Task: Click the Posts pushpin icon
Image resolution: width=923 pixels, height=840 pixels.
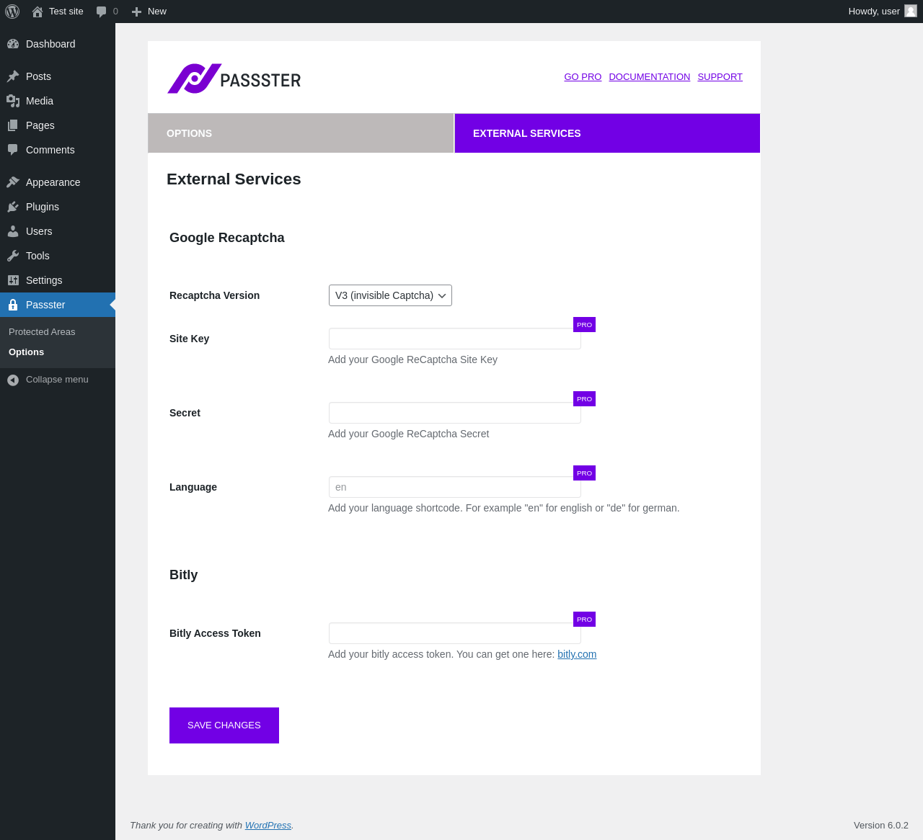Action: [x=13, y=76]
